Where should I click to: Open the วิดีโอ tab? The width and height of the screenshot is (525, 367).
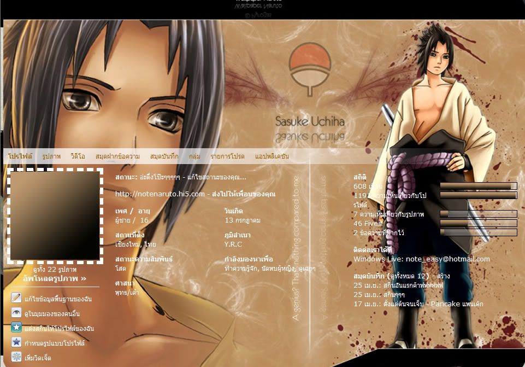click(78, 156)
